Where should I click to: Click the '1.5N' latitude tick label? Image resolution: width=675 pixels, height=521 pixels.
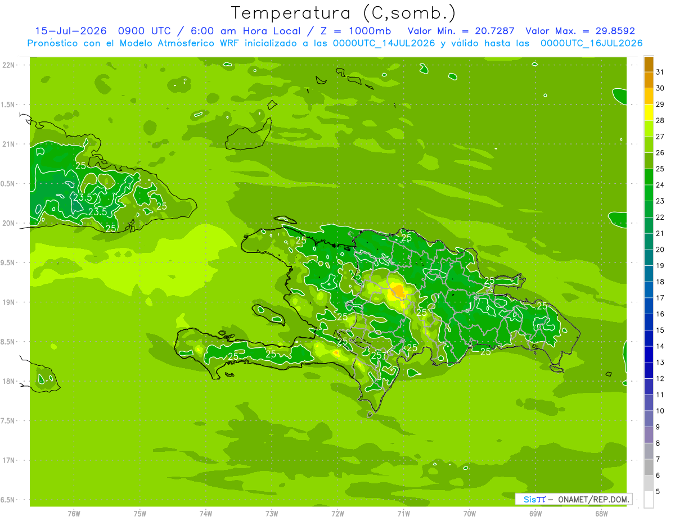(7, 105)
